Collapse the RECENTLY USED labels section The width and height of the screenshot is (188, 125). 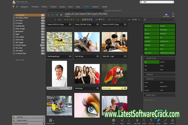coord(145,58)
